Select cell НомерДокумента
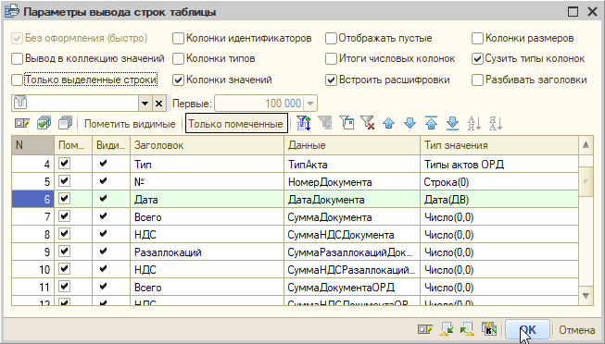Viewport: 605px width, 344px height. (x=352, y=182)
